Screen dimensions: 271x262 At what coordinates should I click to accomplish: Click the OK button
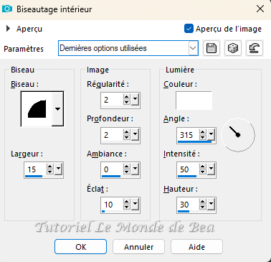click(80, 247)
